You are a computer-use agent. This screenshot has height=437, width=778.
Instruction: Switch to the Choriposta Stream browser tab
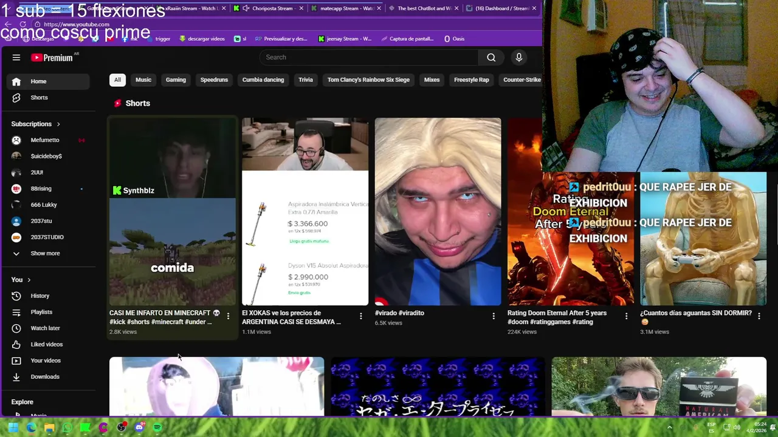[267, 8]
